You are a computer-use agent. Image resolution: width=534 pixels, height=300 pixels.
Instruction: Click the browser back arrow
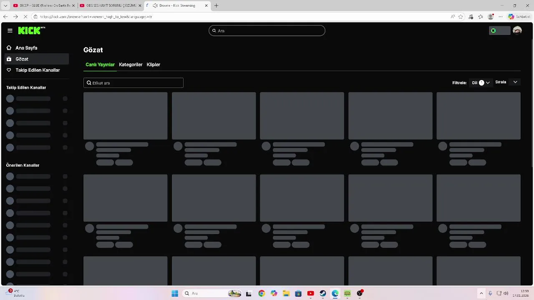5,17
